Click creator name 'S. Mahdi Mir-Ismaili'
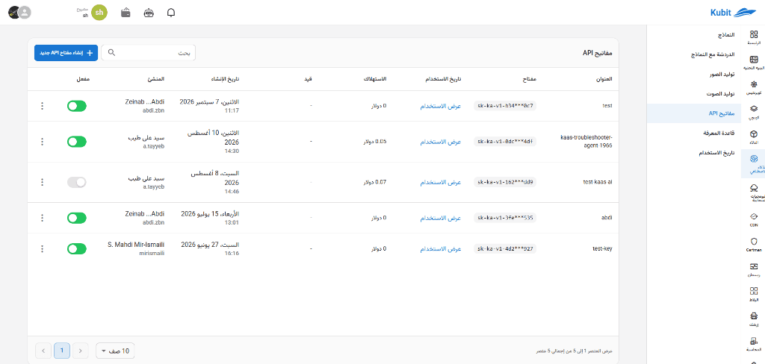 point(136,244)
